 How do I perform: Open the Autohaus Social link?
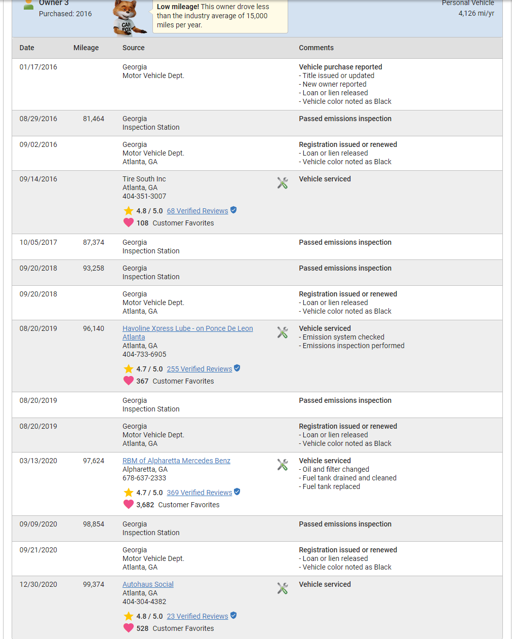pyautogui.click(x=148, y=584)
